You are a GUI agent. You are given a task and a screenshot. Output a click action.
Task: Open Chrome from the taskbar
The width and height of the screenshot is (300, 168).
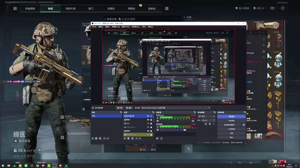37,166
